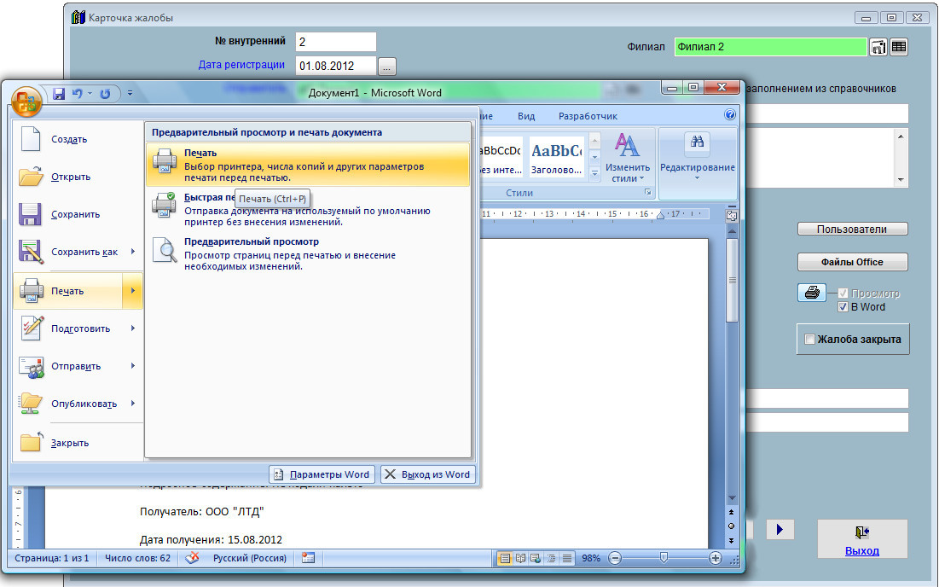Click the Undo arrow in the Quick Access toolbar

78,94
